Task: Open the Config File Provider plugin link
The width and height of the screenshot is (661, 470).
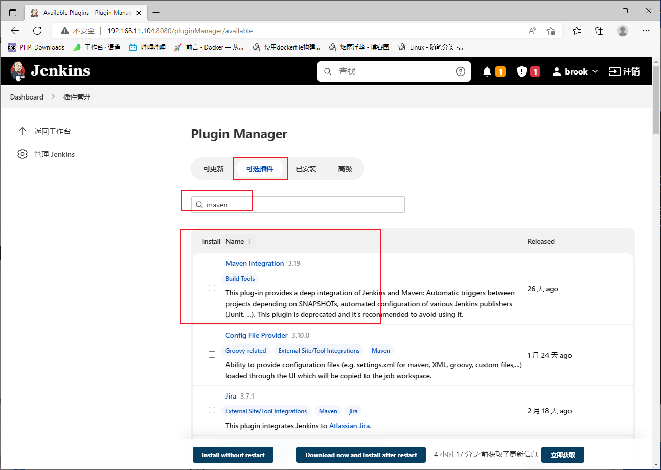Action: pos(257,335)
